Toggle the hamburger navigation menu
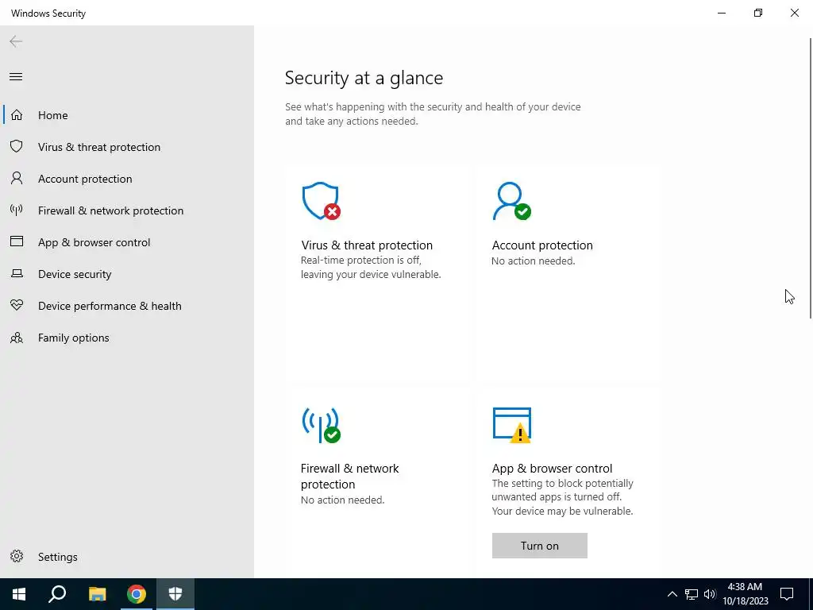 16,77
